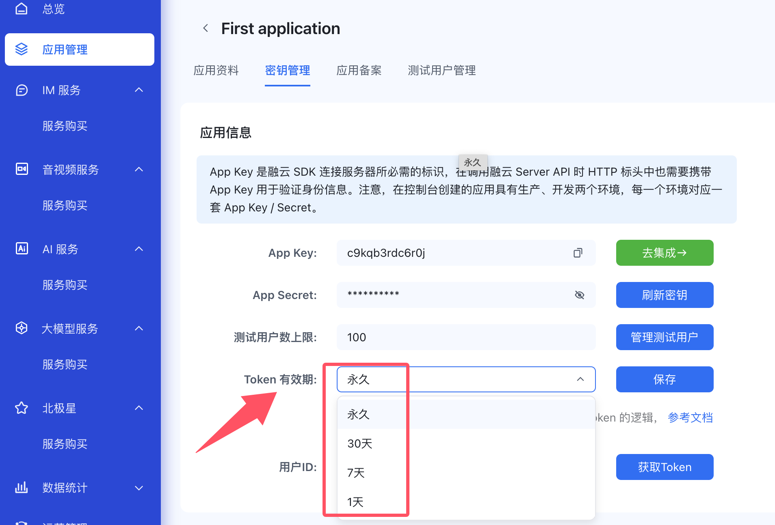Switch to the 应用资料 tab
Screen dimensions: 775x525
tap(216, 71)
